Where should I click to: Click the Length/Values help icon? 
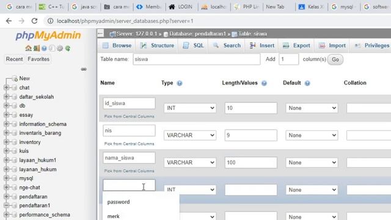coord(264,83)
